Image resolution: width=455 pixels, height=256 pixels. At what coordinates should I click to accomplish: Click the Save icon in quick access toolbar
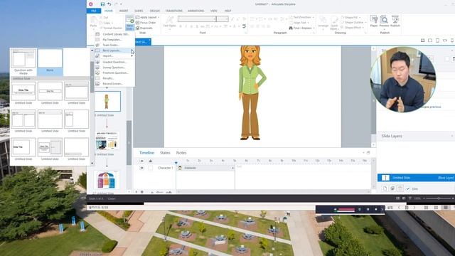(x=102, y=4)
